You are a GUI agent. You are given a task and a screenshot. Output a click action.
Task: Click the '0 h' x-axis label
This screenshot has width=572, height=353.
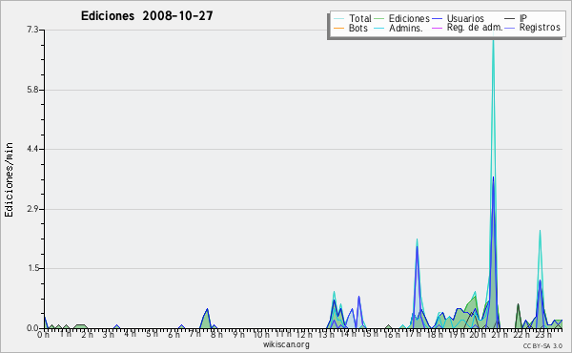(x=43, y=335)
